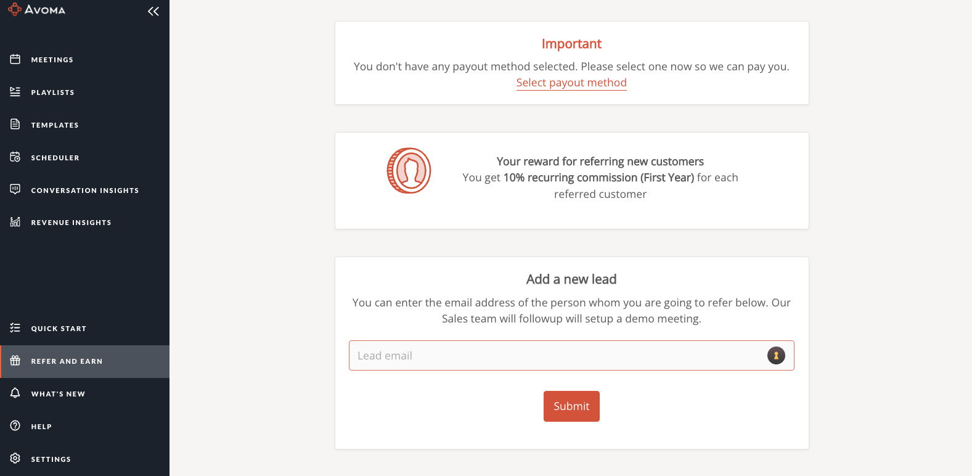Open the Templates document icon
972x476 pixels.
click(x=15, y=125)
